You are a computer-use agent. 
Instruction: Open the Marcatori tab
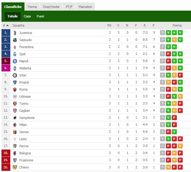tap(85, 7)
